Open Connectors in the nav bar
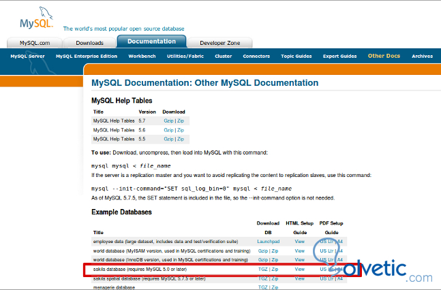Viewport: 441px width, 290px height. [256, 57]
